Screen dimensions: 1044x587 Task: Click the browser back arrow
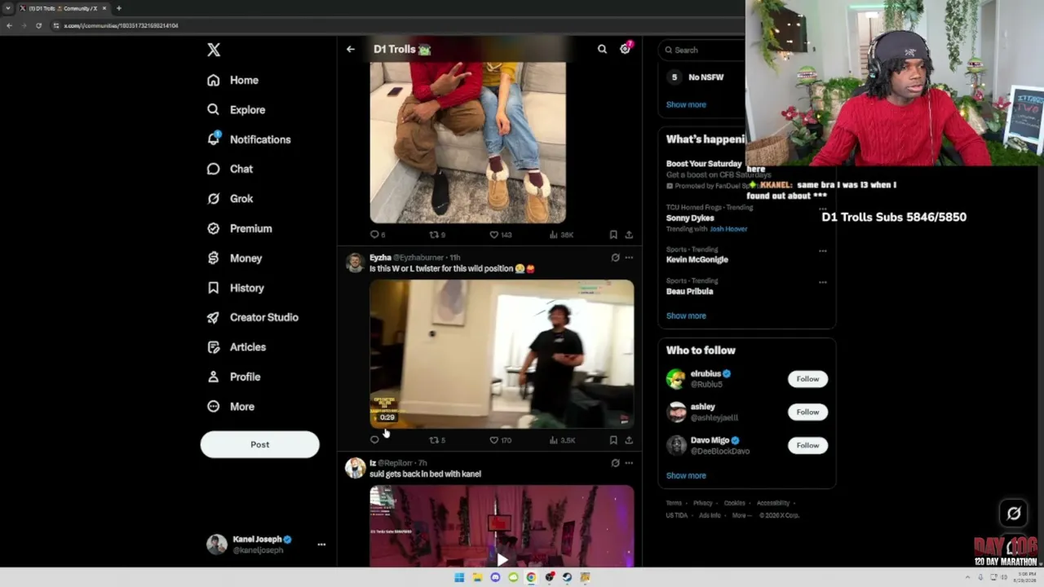[x=9, y=25]
